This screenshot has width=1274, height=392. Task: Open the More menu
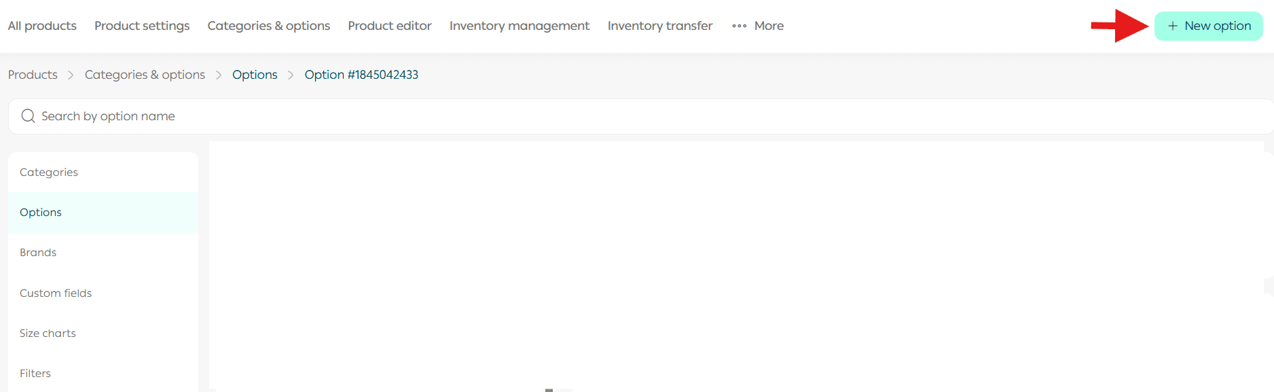point(758,26)
